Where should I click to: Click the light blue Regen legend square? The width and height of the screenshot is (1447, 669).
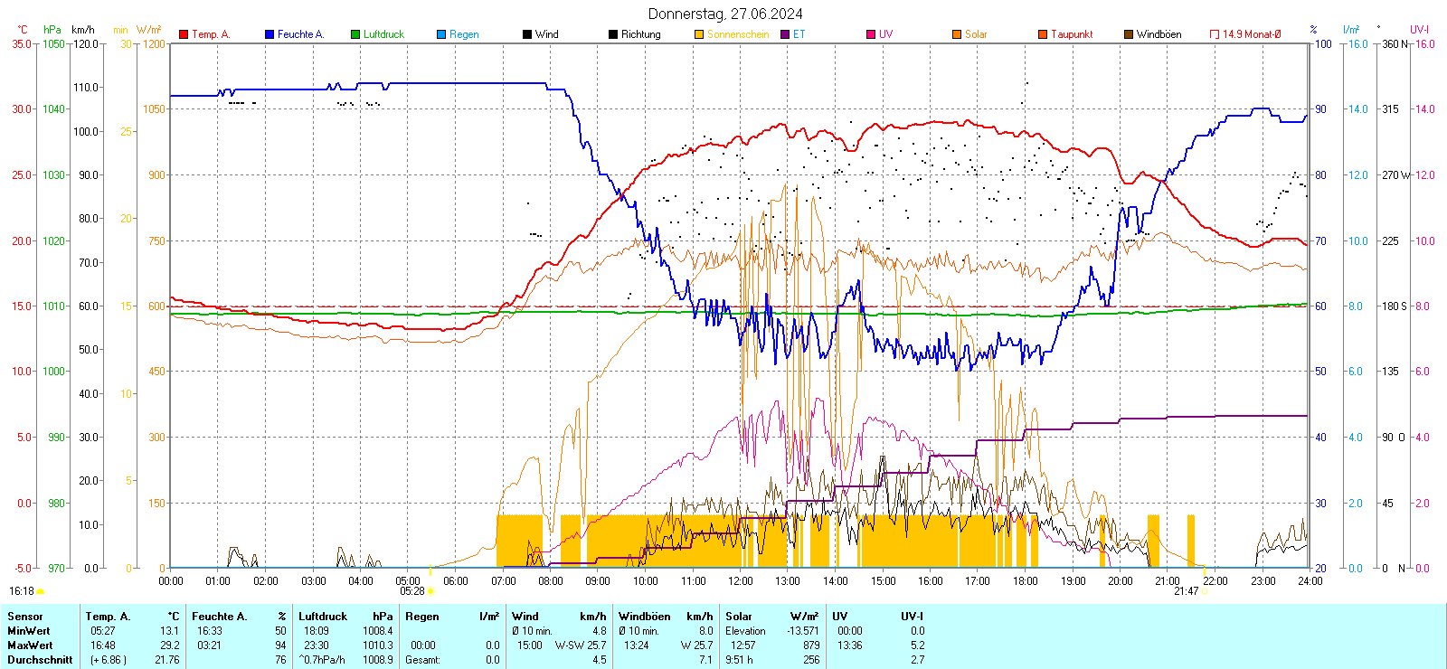(x=441, y=34)
